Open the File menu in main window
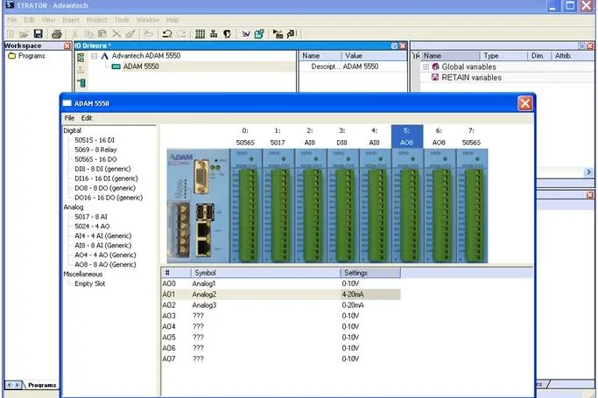Image resolution: width=598 pixels, height=398 pixels. (12, 20)
